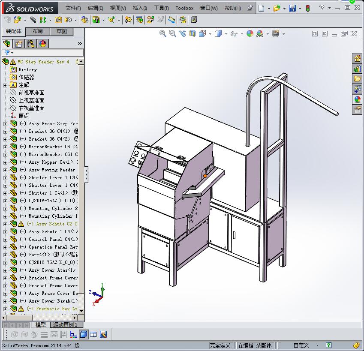Click the Previous View icon
Viewport: 364px width, 351px height.
pos(183,33)
